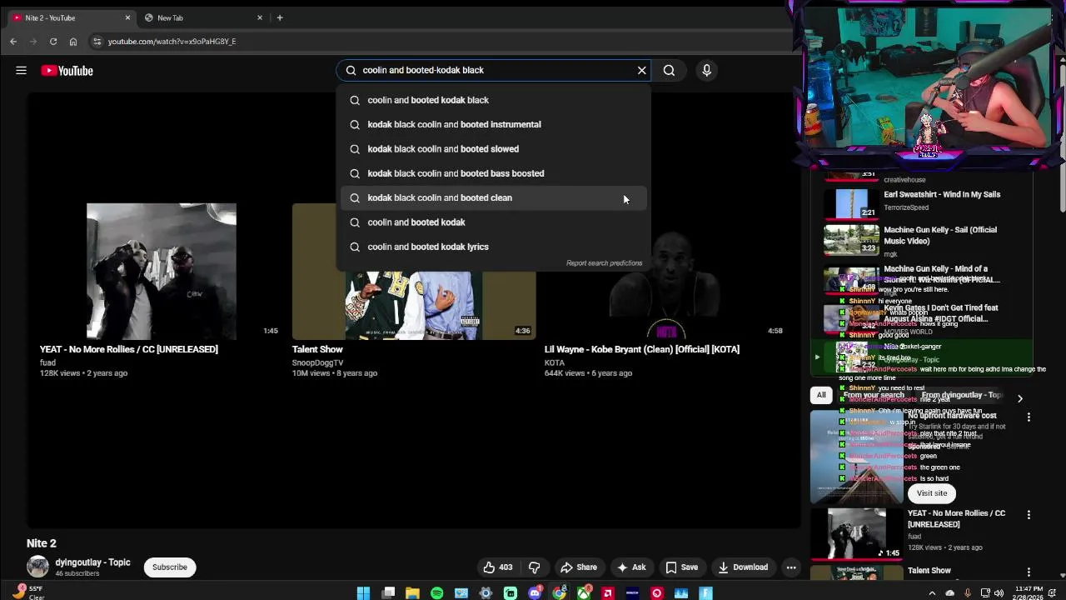This screenshot has height=600, width=1066.
Task: Show hidden system tray icons
Action: click(x=934, y=593)
